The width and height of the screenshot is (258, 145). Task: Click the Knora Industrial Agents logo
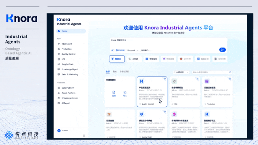69,21
